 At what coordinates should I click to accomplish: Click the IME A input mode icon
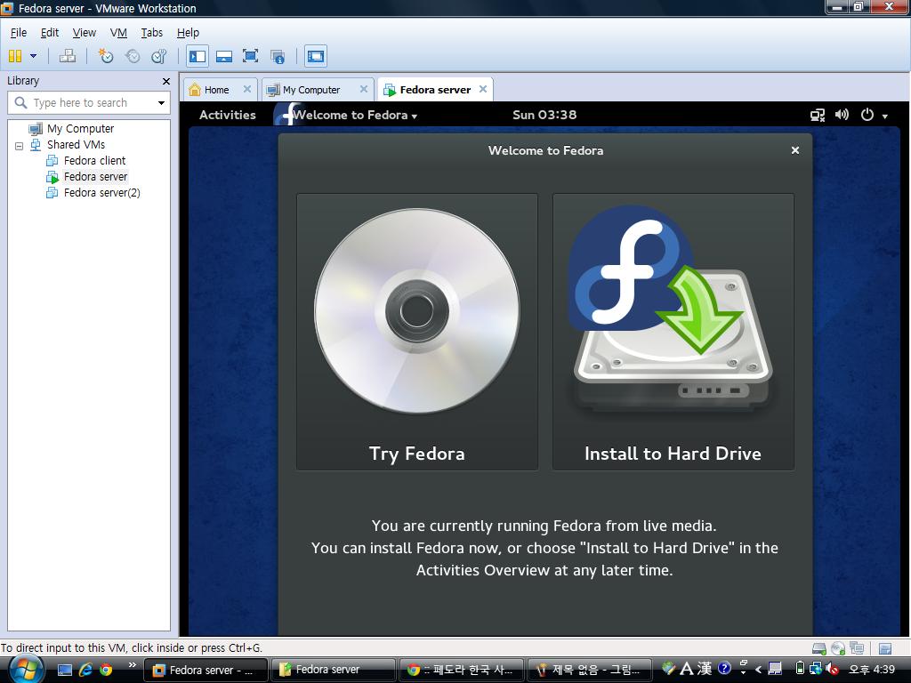[x=687, y=669]
